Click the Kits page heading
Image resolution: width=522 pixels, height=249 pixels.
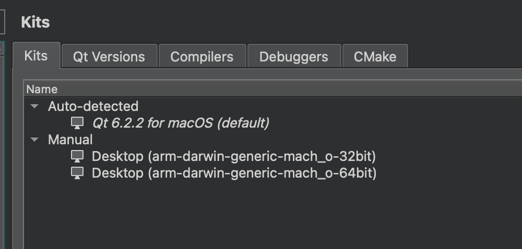[35, 22]
